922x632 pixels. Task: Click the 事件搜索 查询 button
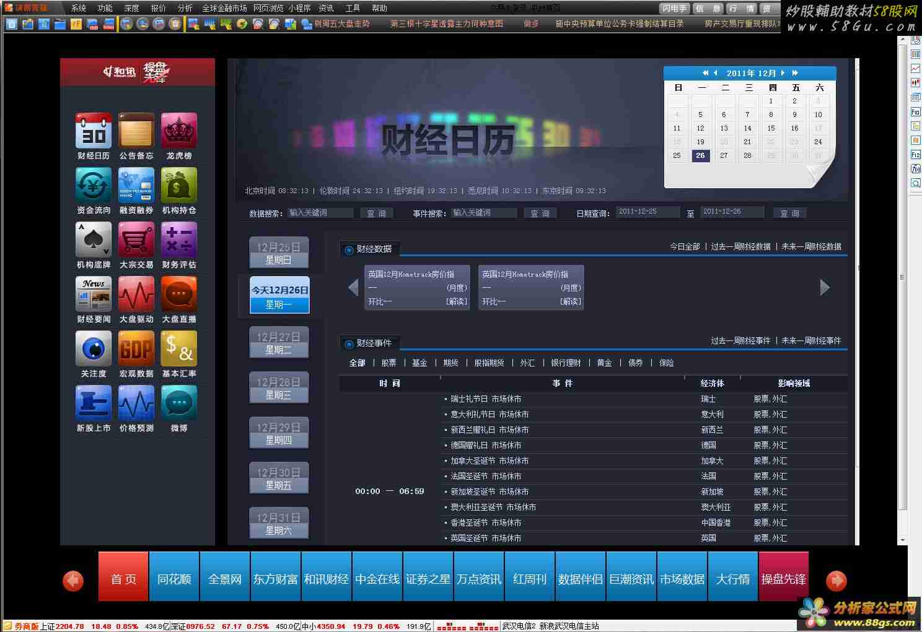(x=540, y=213)
